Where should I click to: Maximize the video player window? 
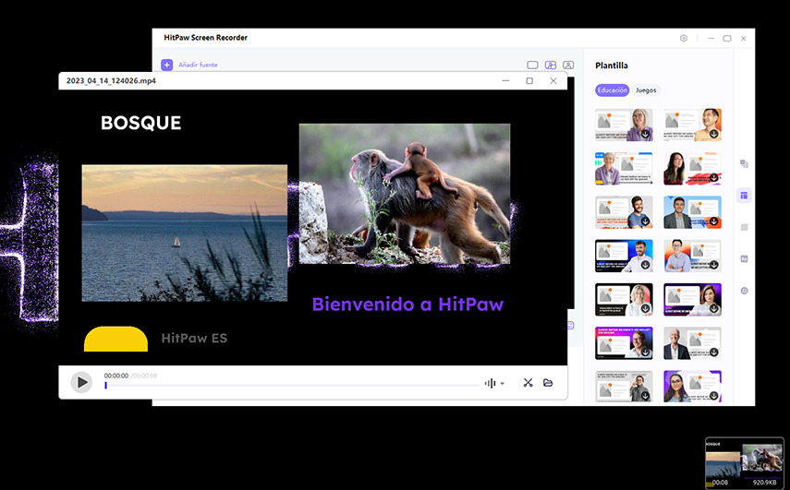coord(529,80)
